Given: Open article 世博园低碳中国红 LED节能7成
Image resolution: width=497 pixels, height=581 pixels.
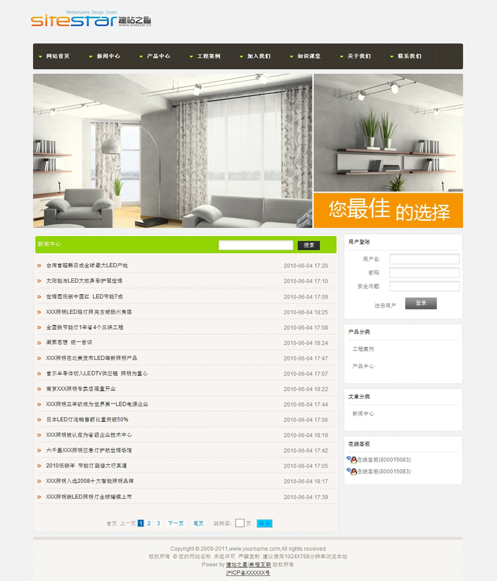Looking at the screenshot, I should pyautogui.click(x=84, y=297).
